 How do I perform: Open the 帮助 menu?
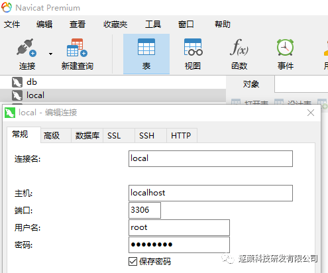click(223, 24)
